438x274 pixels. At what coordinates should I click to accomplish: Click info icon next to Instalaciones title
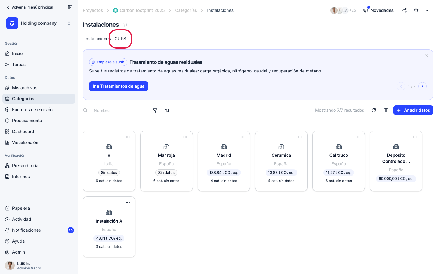coord(125,25)
